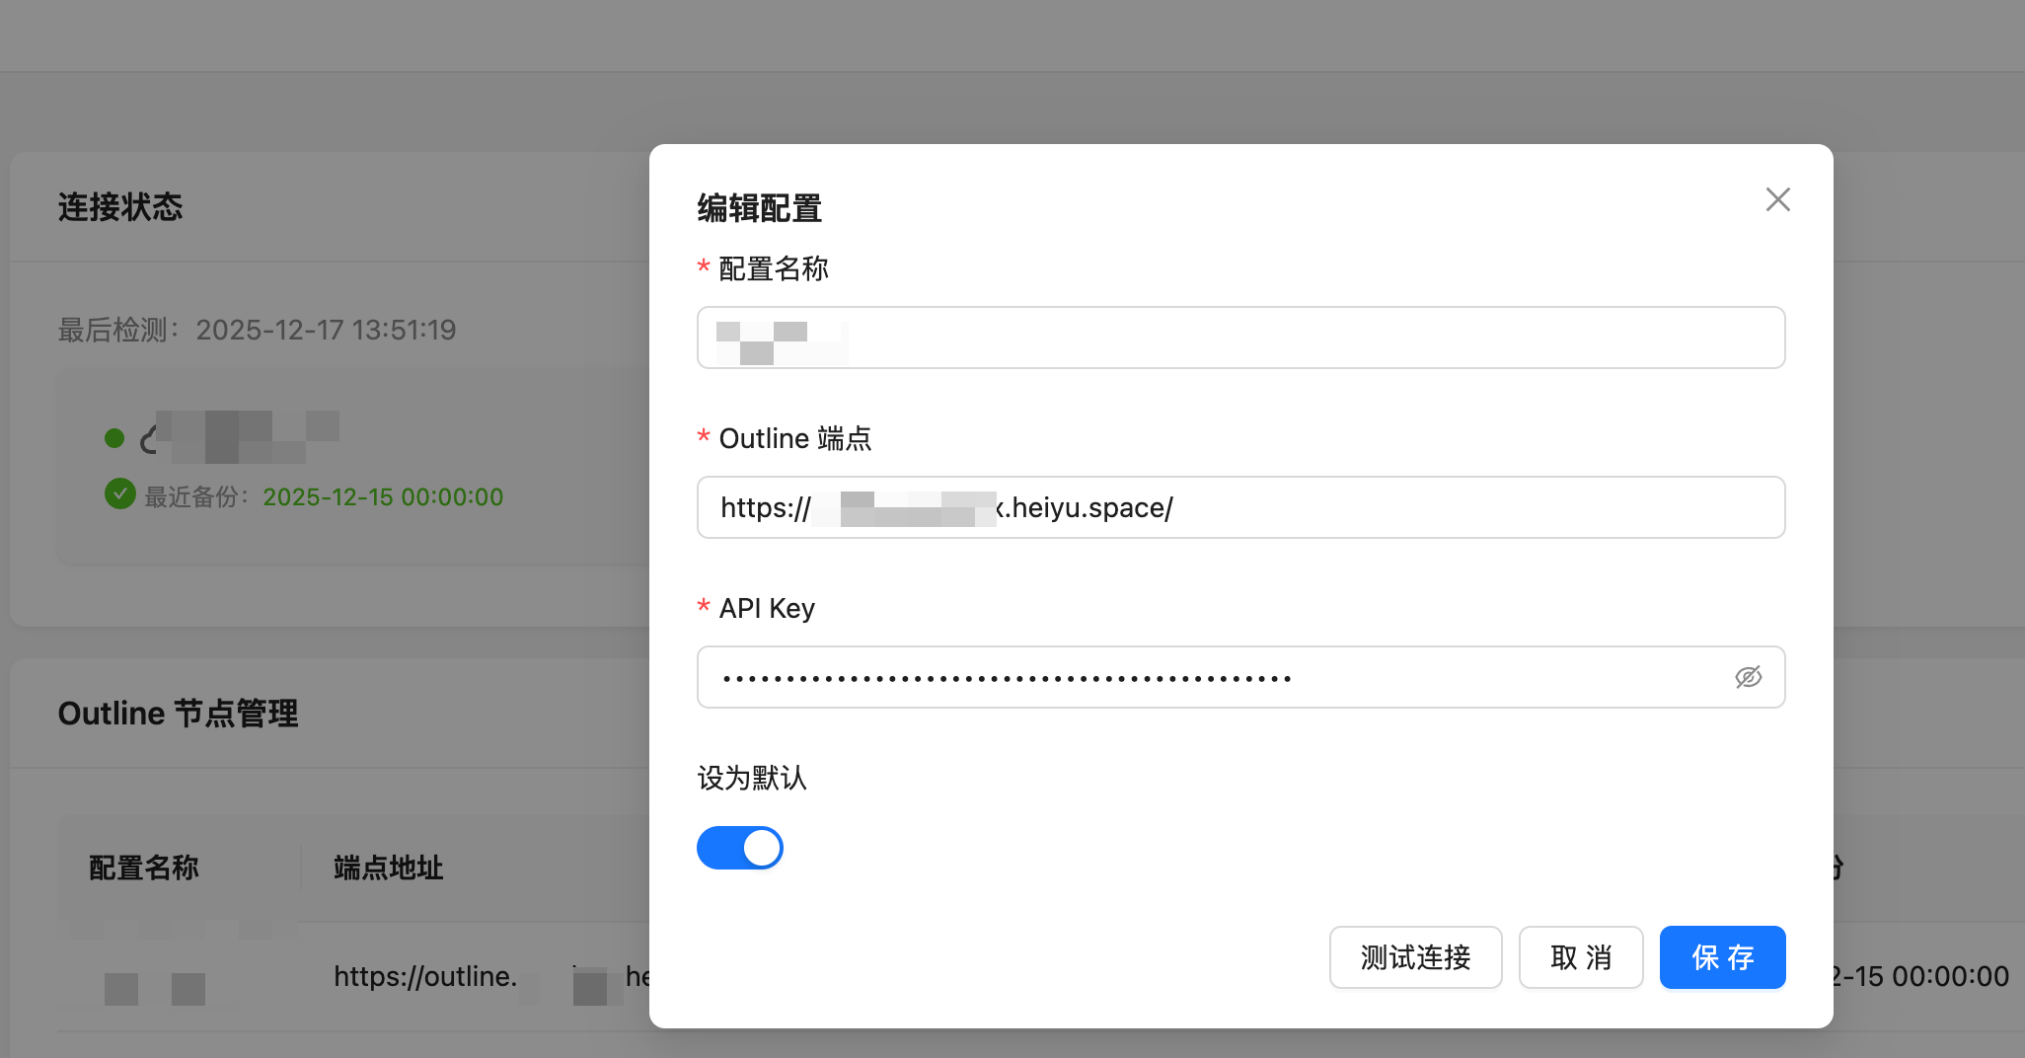Toggle API Key visibility eye icon

coord(1748,677)
